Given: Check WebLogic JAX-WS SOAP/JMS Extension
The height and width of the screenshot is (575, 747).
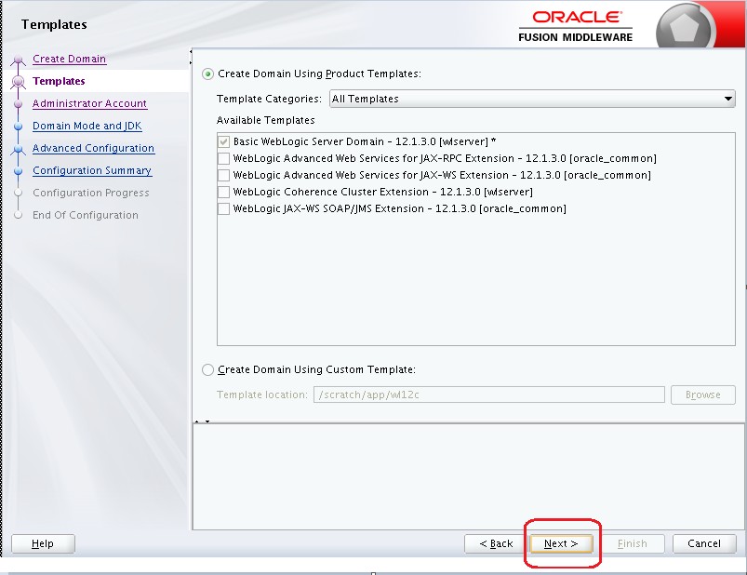Looking at the screenshot, I should (x=223, y=208).
